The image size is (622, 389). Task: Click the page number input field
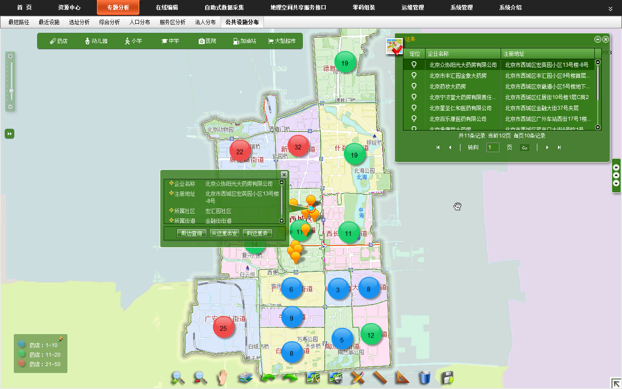click(x=493, y=147)
